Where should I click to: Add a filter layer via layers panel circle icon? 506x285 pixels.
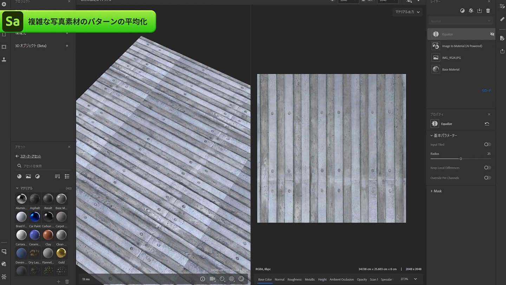click(462, 11)
